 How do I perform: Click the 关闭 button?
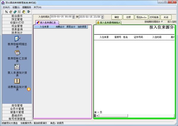pos(166,17)
